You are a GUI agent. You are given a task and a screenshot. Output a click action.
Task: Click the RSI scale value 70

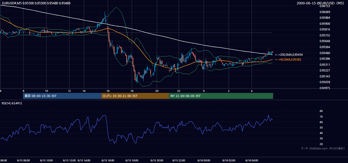point(321,117)
